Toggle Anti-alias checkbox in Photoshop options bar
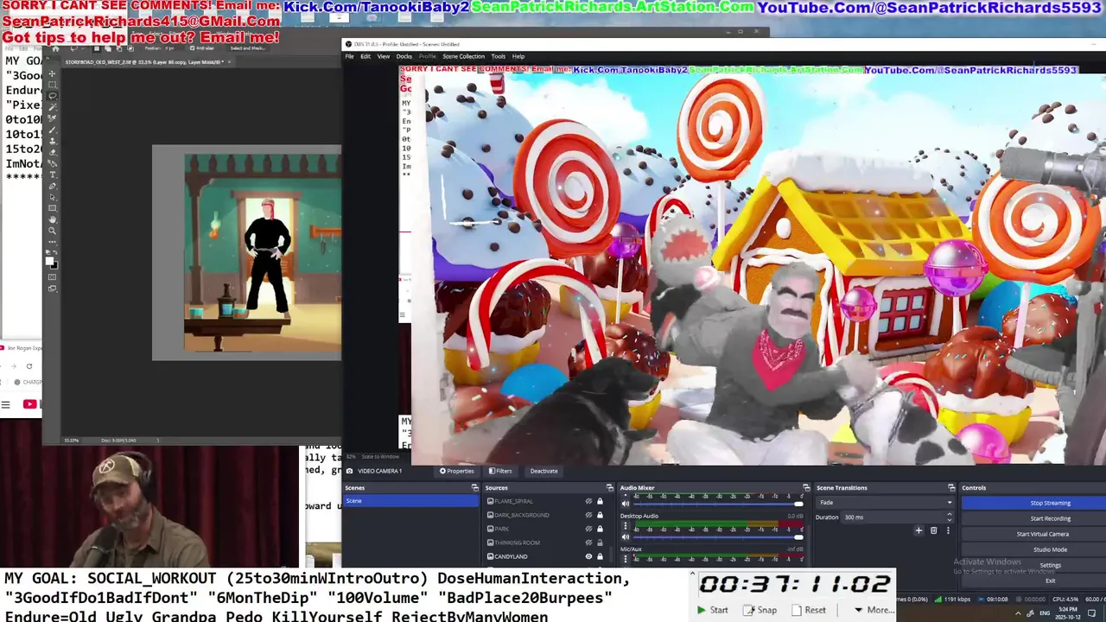Image resolution: width=1106 pixels, height=622 pixels. coord(192,48)
